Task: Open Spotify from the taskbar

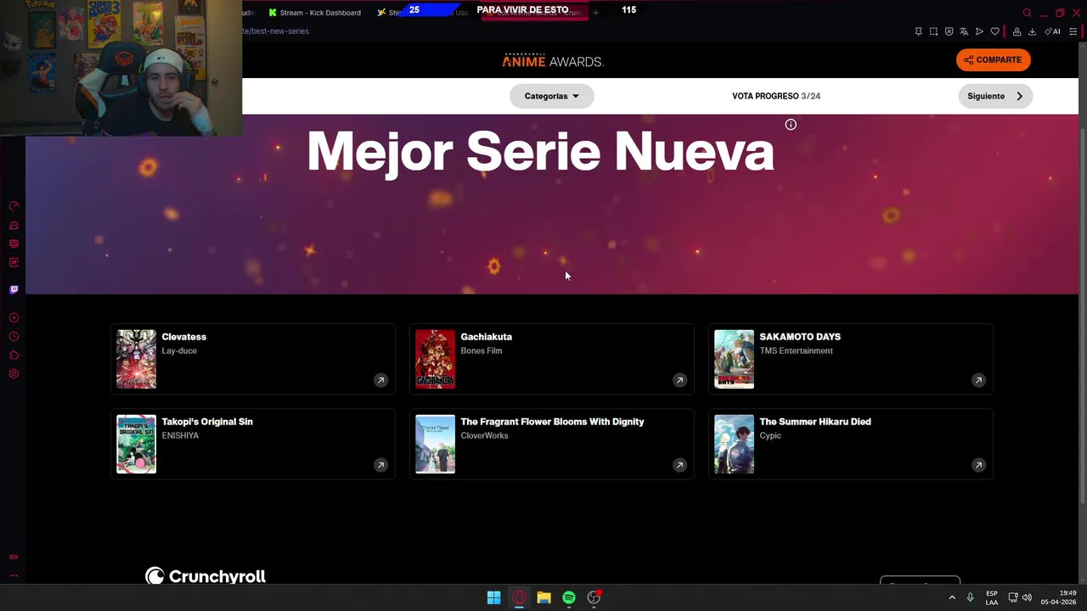Action: click(x=569, y=597)
